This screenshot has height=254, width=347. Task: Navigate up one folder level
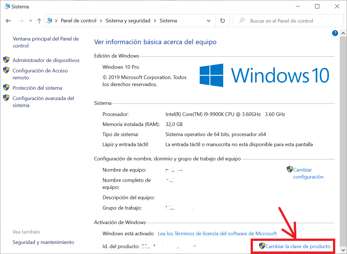click(39, 20)
